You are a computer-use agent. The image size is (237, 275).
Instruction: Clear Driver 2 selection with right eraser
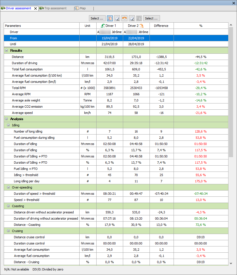tap(132, 18)
